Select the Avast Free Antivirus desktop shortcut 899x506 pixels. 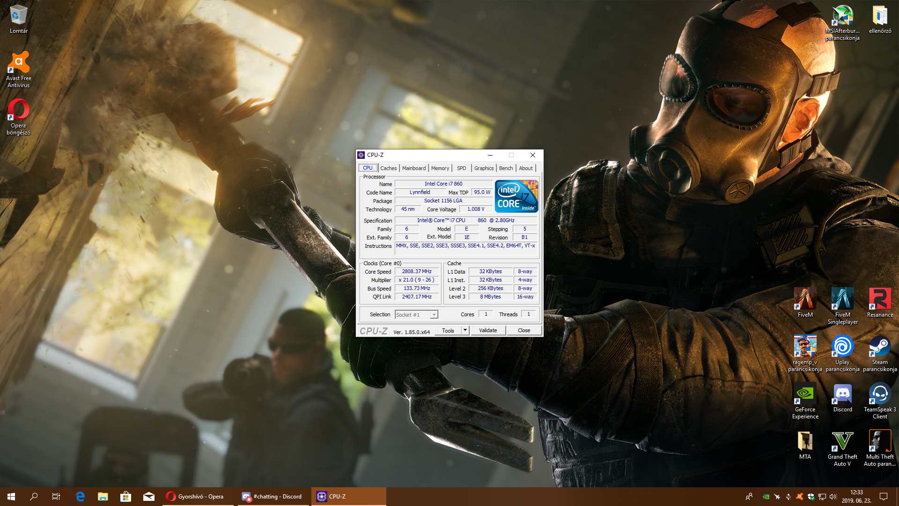tap(18, 70)
